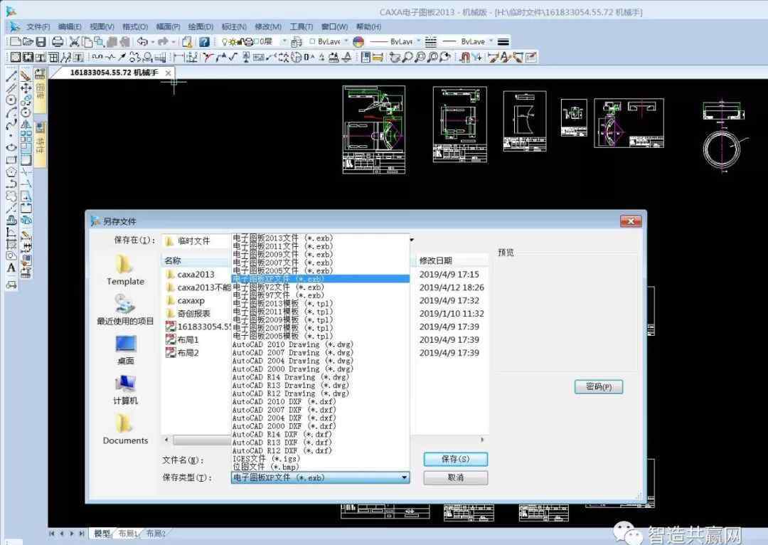Open the color wheel picker in the toolbar
Viewport: 768px width, 545px height.
coord(358,42)
